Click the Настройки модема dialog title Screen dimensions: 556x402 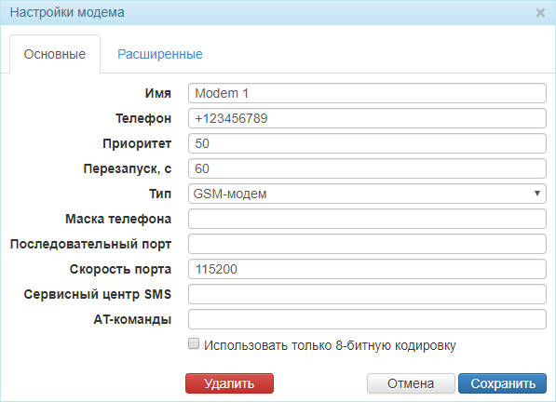tap(67, 12)
